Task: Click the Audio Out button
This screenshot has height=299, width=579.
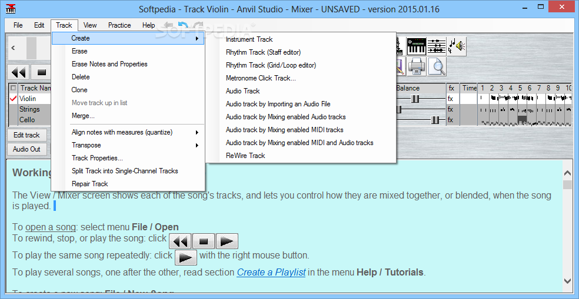Action: click(x=26, y=149)
